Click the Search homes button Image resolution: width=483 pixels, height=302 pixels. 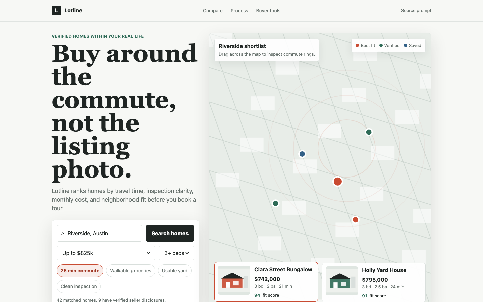point(170,233)
